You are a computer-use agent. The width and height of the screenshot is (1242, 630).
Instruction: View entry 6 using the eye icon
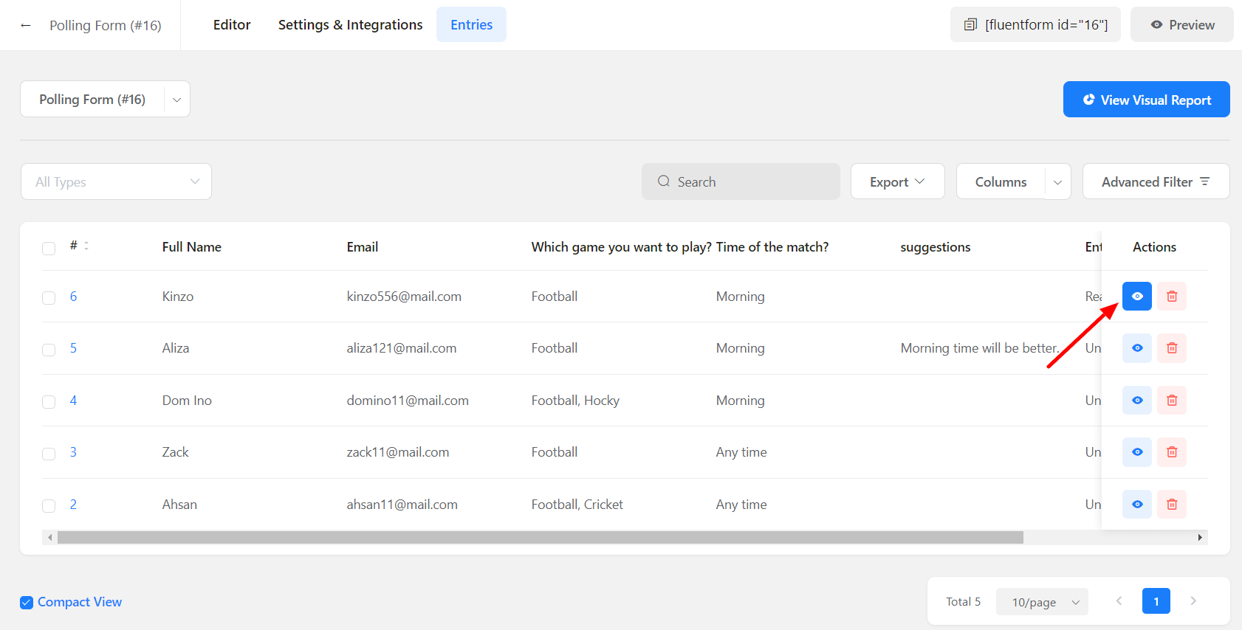click(x=1136, y=297)
